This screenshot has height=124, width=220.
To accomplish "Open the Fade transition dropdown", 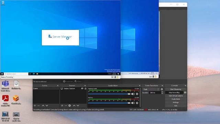I will click(151, 89).
